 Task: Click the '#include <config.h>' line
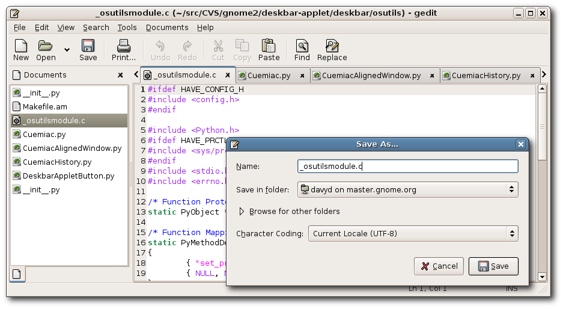coord(193,100)
